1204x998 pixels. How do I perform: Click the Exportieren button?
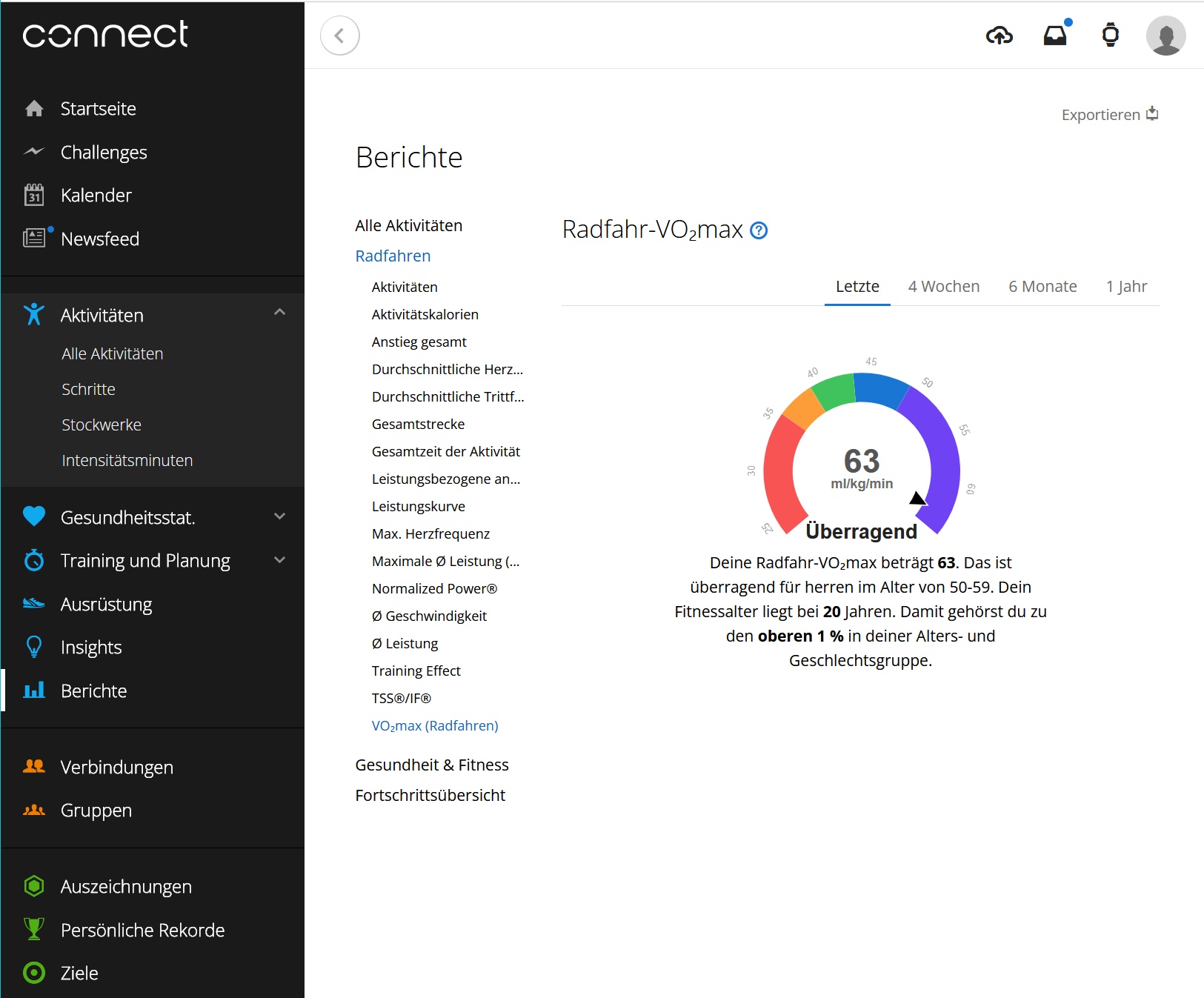tap(1110, 114)
